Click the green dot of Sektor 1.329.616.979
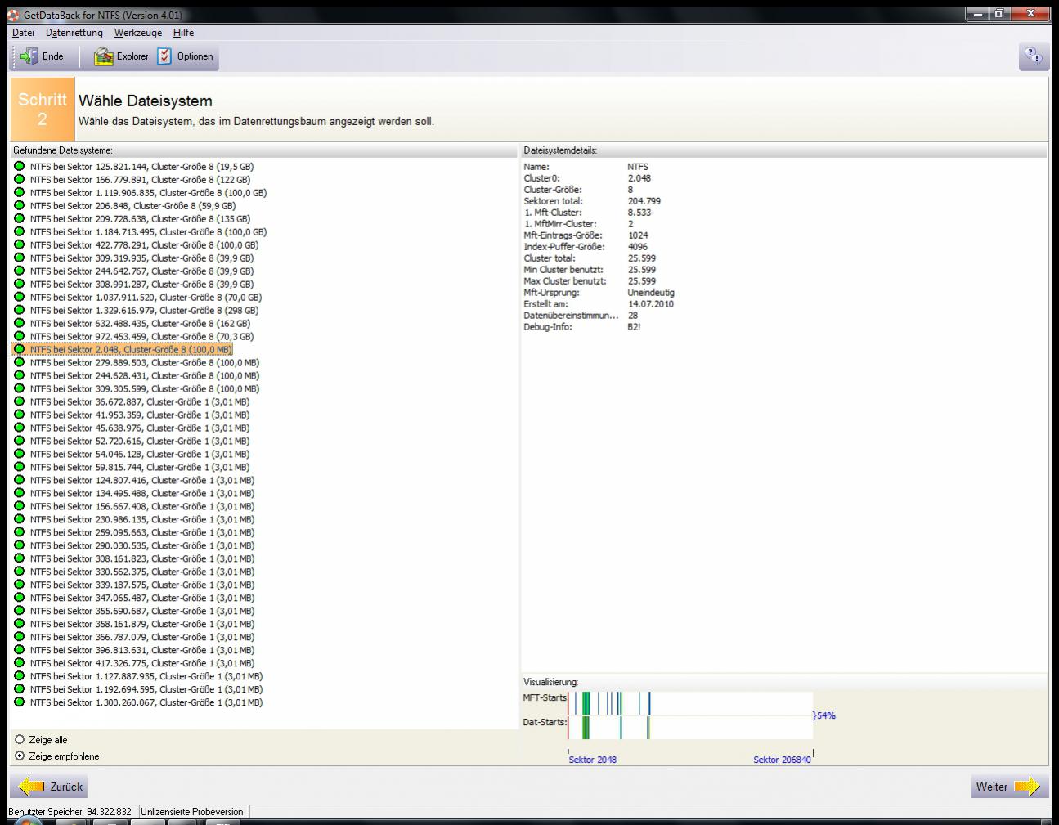The width and height of the screenshot is (1059, 825). (x=20, y=311)
